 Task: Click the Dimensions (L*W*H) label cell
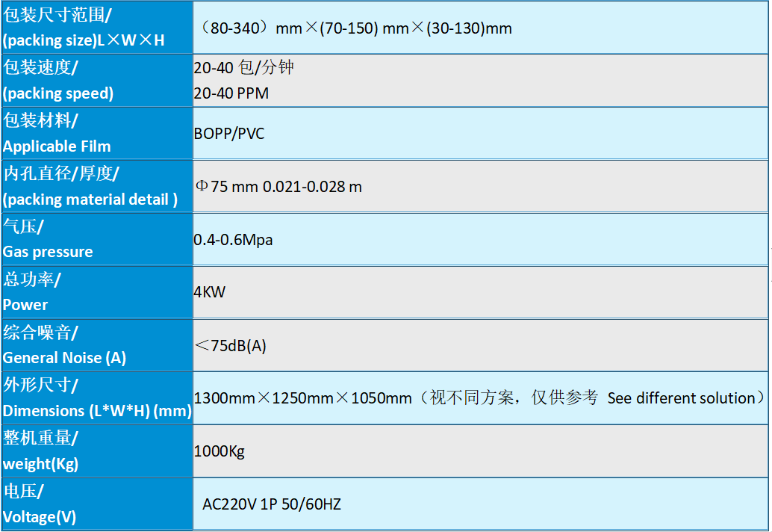(x=96, y=398)
